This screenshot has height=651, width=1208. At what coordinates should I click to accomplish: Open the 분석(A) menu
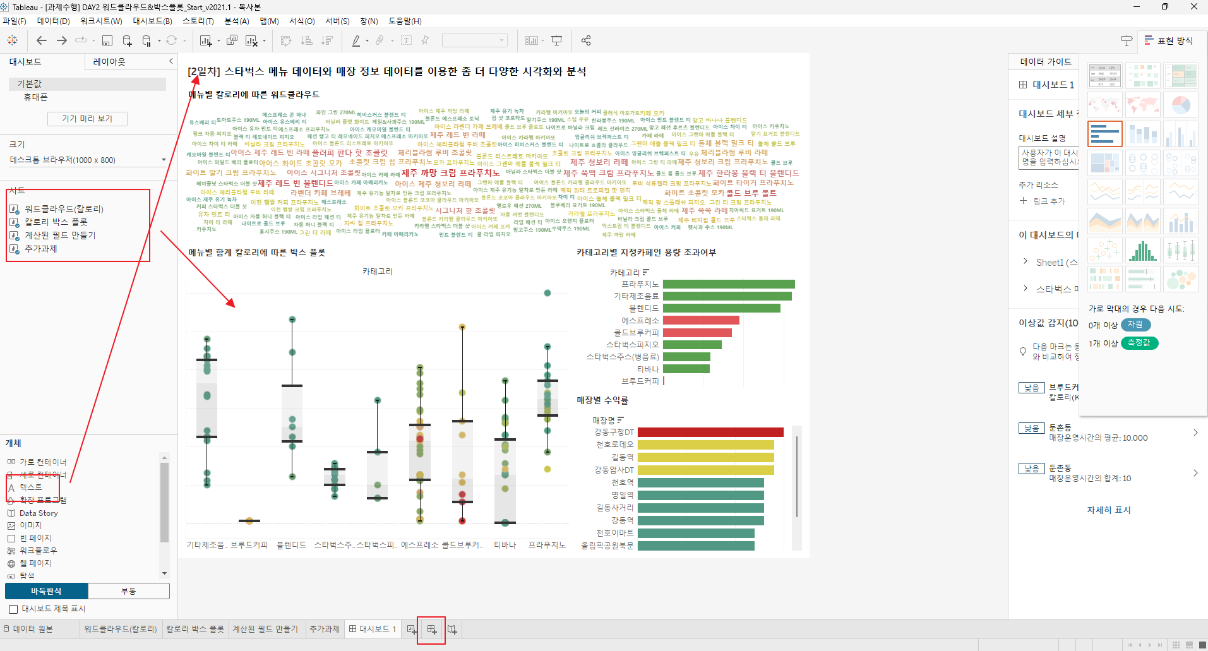[237, 21]
